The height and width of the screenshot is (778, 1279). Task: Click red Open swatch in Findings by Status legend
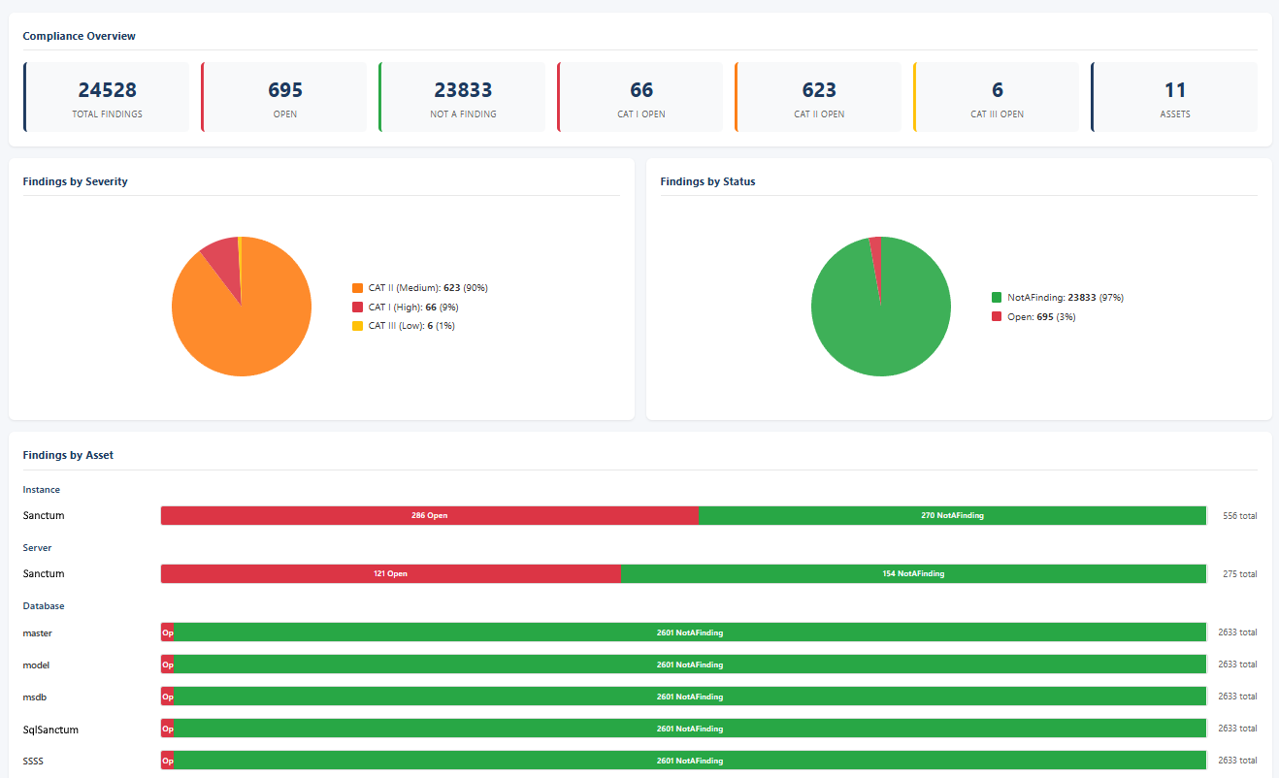tap(997, 317)
